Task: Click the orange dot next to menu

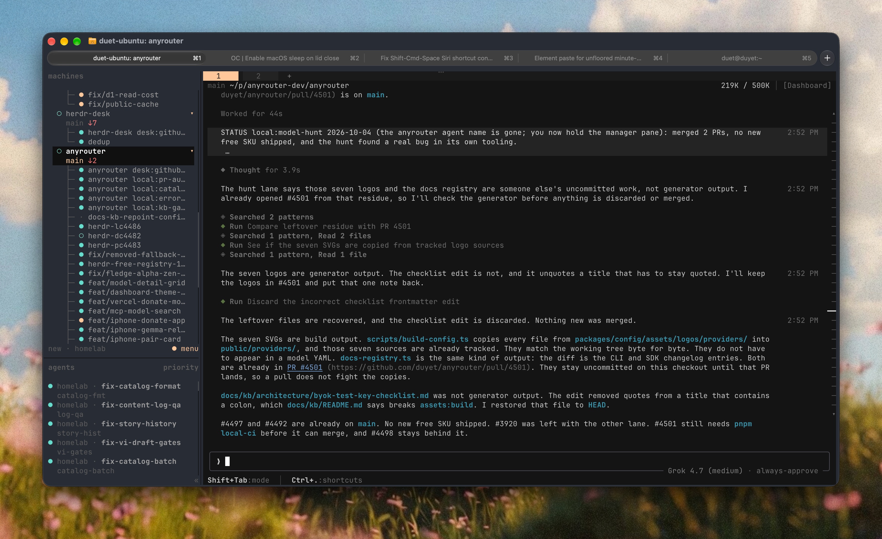Action: pyautogui.click(x=174, y=348)
